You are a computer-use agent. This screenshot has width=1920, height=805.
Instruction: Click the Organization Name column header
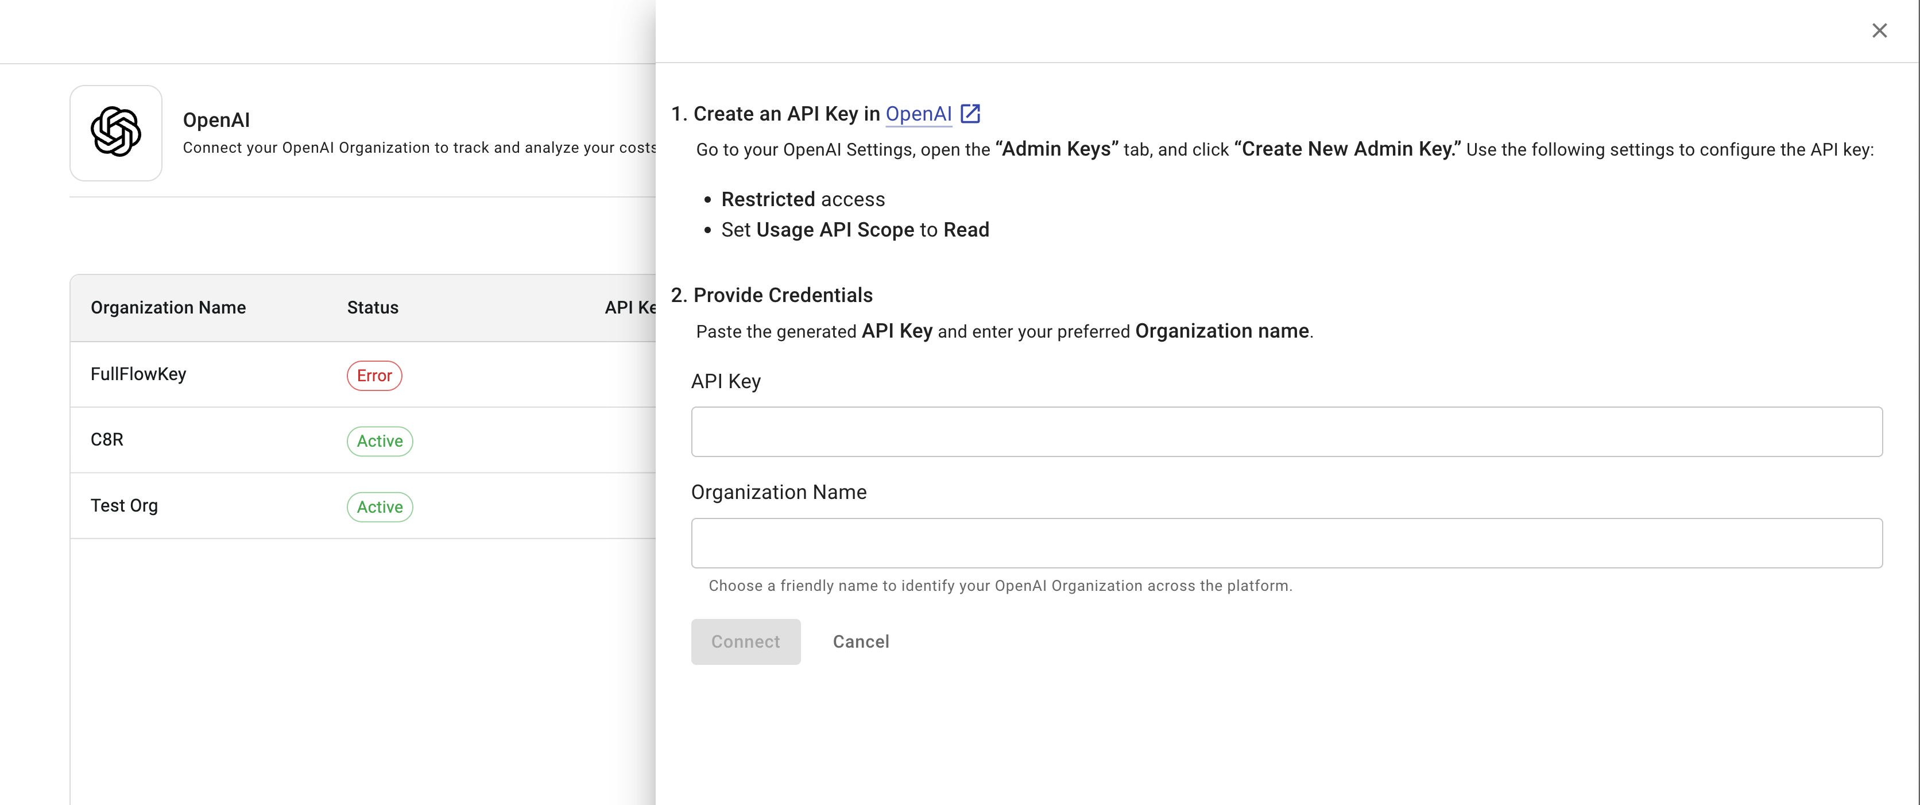tap(168, 308)
